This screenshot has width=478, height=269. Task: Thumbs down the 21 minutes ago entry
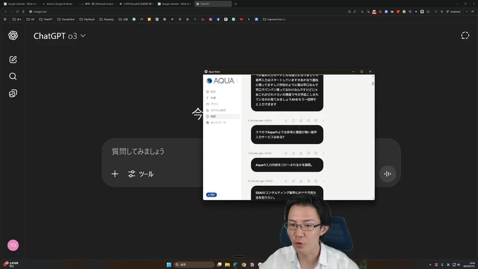click(308, 181)
